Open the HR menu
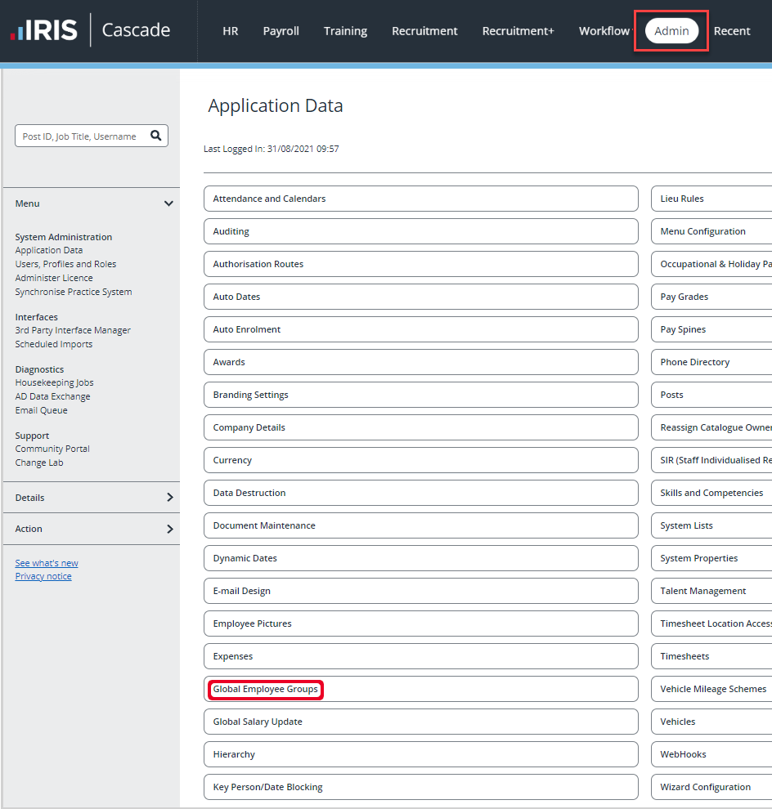 [231, 31]
